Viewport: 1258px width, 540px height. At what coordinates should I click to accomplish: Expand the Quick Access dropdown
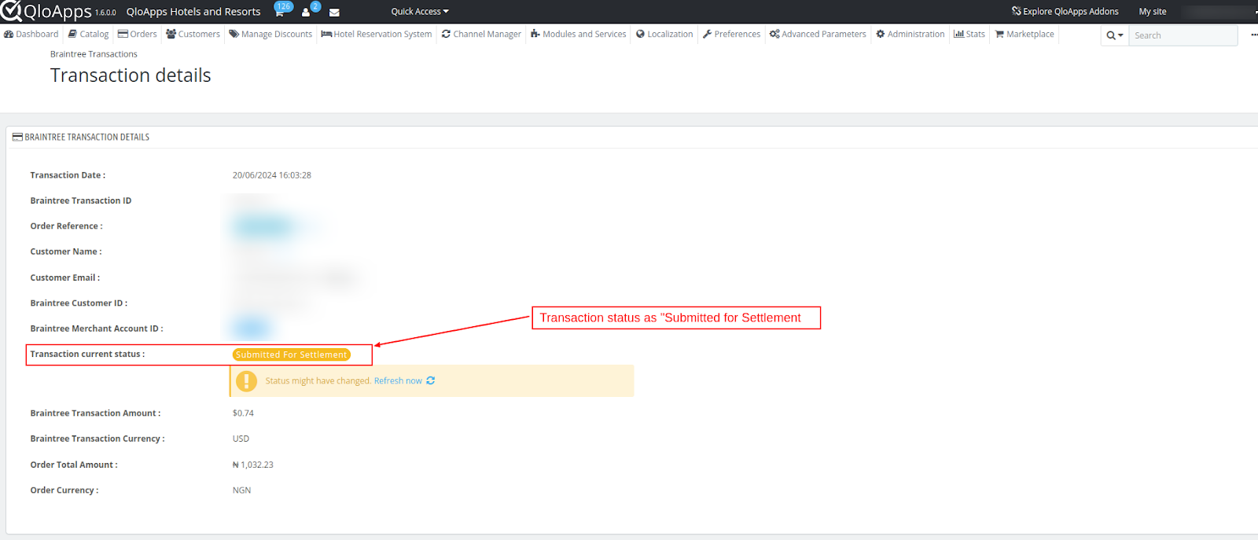420,12
